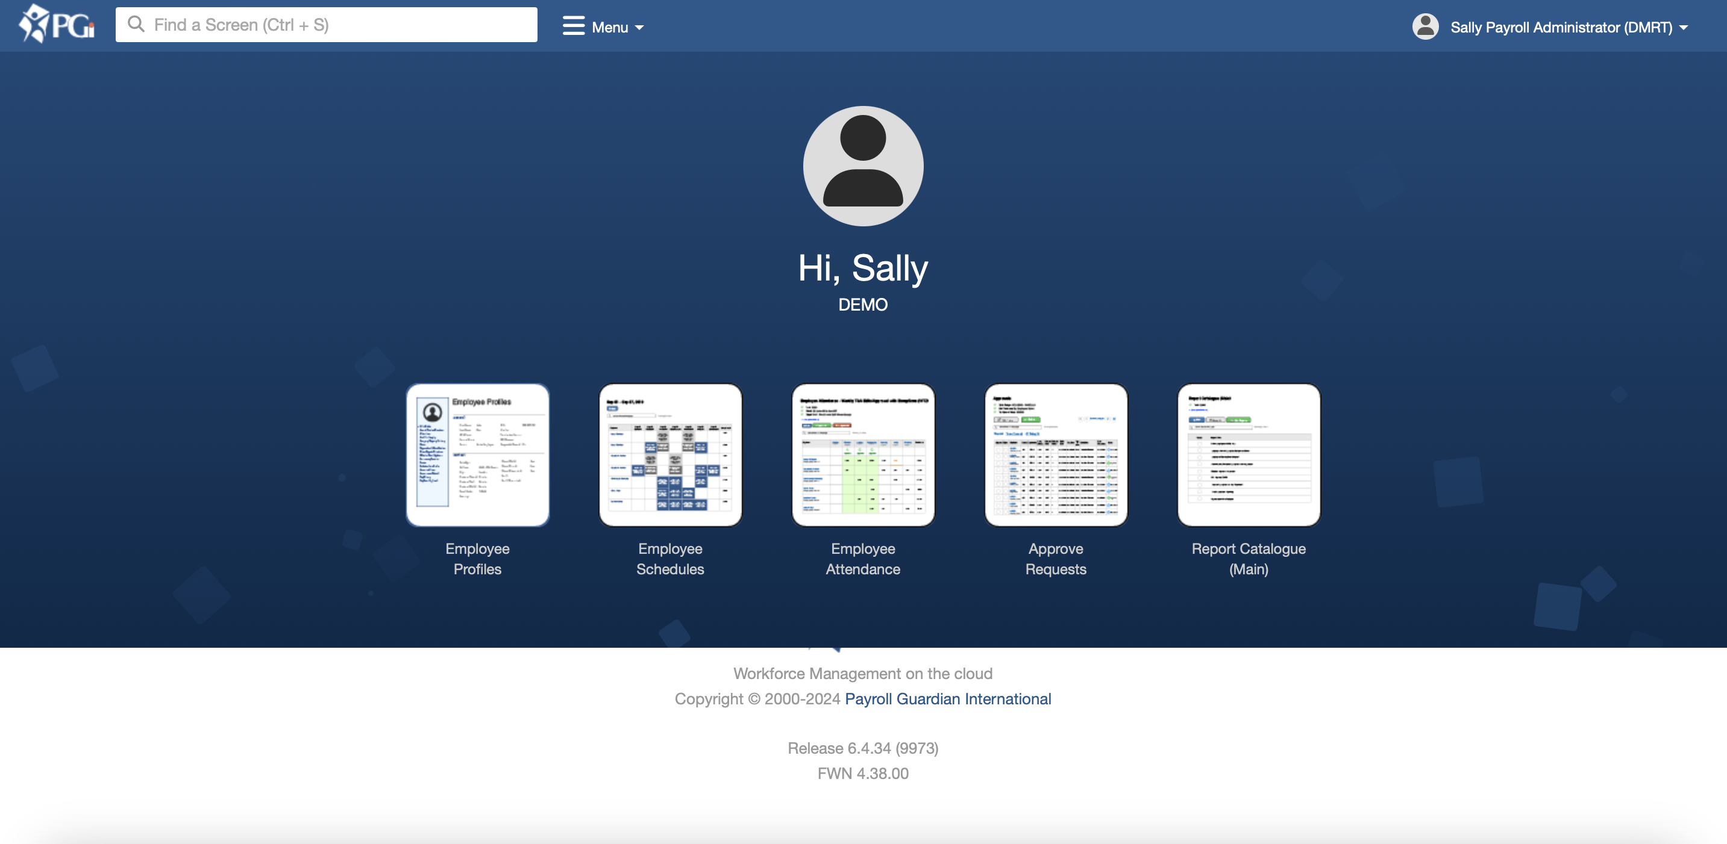Open the Report Catalogue (Main) tile
Viewport: 1727px width, 844px height.
(1249, 455)
